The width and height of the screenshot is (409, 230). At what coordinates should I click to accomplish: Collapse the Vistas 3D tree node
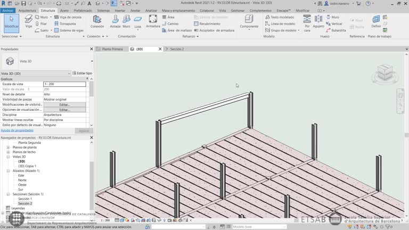click(x=7, y=157)
